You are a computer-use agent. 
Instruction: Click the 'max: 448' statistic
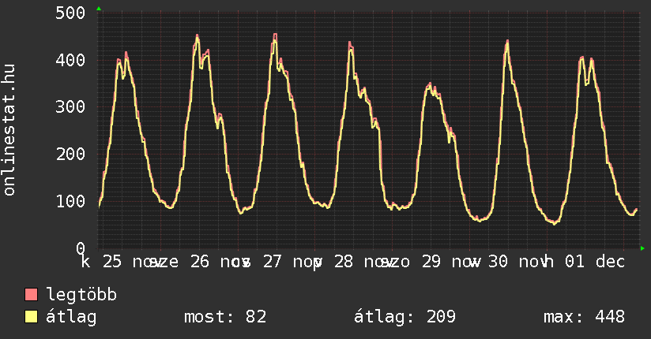pyautogui.click(x=585, y=317)
